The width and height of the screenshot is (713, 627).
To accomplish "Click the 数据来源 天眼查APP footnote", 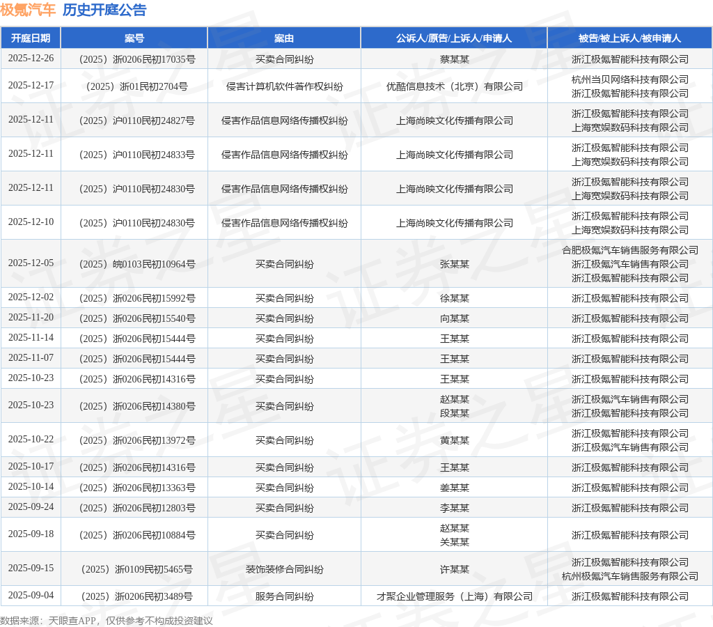I will [x=107, y=621].
